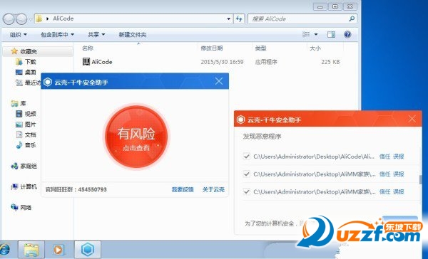Uncheck the AliCode malicious file checkbox
Image resolution: width=428 pixels, height=259 pixels.
[x=247, y=157]
